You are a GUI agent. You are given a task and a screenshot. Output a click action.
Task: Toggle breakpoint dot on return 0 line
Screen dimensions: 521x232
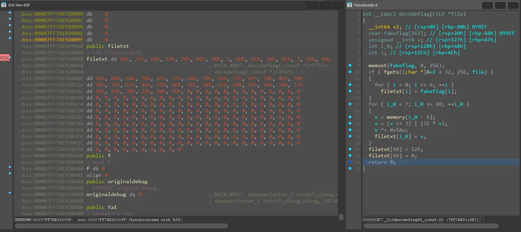pos(350,162)
